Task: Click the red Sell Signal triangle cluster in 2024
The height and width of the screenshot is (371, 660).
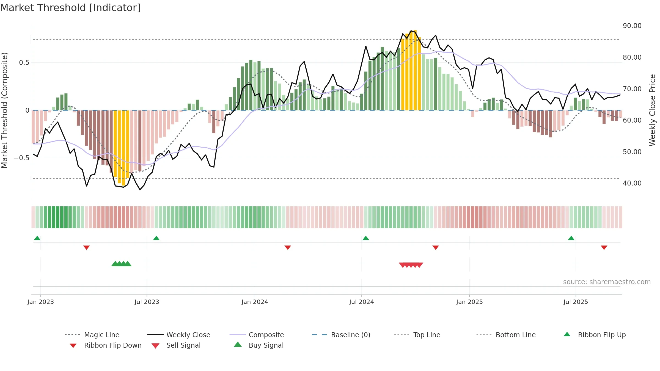Action: [x=411, y=265]
